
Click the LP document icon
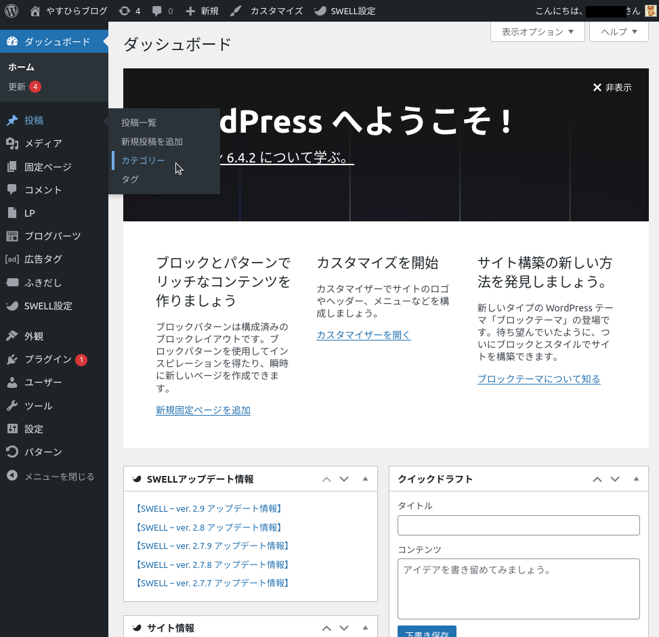click(x=12, y=213)
